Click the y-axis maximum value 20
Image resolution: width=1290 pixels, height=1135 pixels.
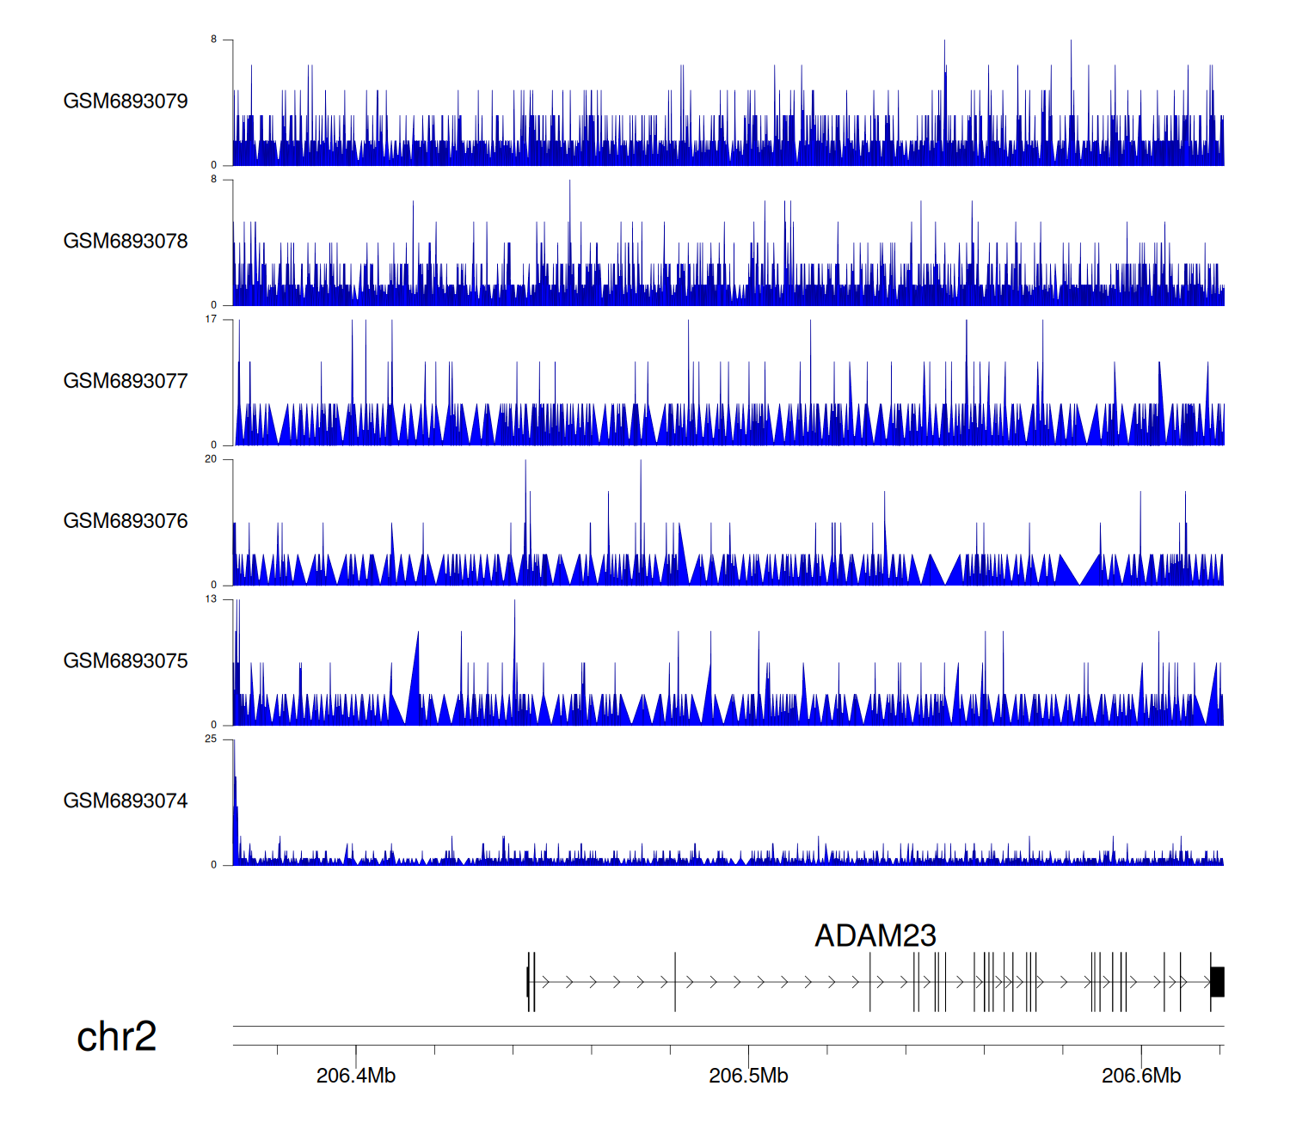211,459
